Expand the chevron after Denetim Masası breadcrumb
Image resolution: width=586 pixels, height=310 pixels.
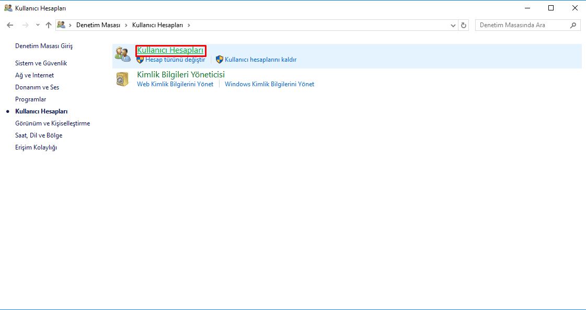(127, 25)
